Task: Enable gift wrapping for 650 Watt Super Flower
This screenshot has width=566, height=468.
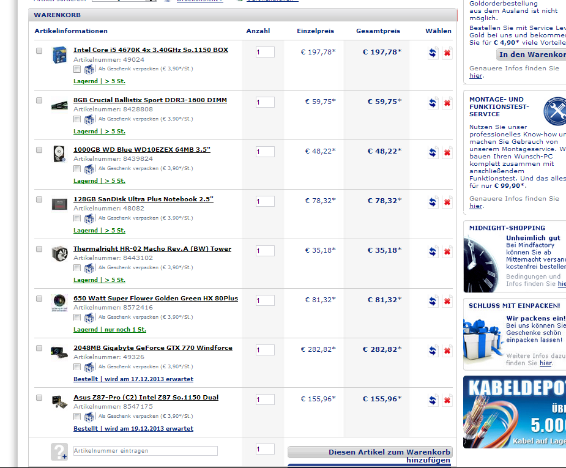Action: (77, 318)
